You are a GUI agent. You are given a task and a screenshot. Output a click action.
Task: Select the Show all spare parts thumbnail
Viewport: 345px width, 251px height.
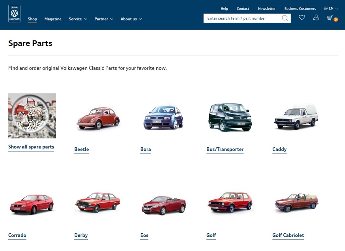[32, 116]
